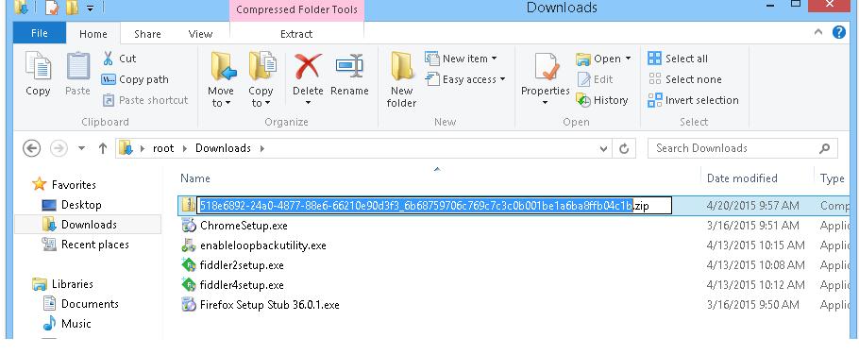Open the recent locations dropdown arrow
The image size is (859, 355).
[x=81, y=148]
